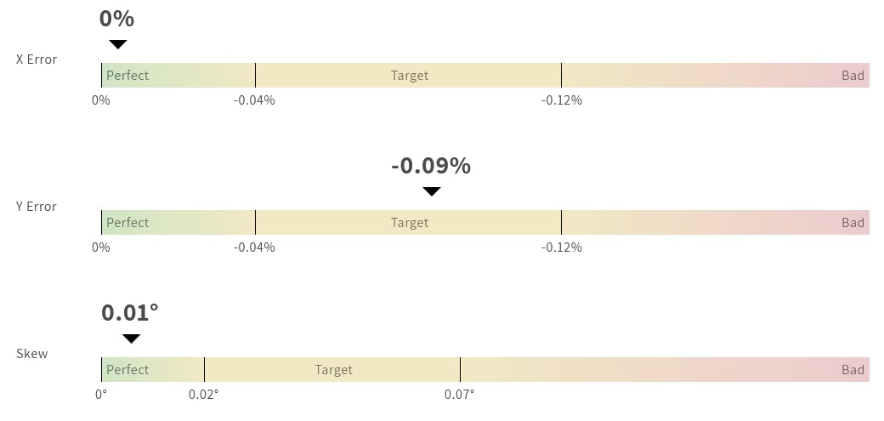Viewport: 884px width, 421px height.
Task: Click the -0.09% value above Y Error
Action: click(x=431, y=166)
